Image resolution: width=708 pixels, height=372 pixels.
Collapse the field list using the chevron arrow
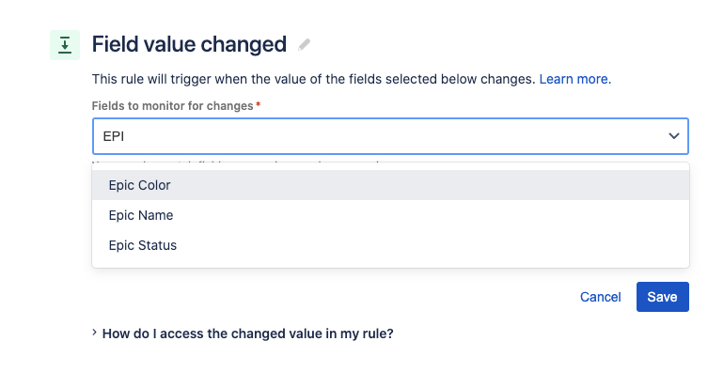click(x=674, y=136)
